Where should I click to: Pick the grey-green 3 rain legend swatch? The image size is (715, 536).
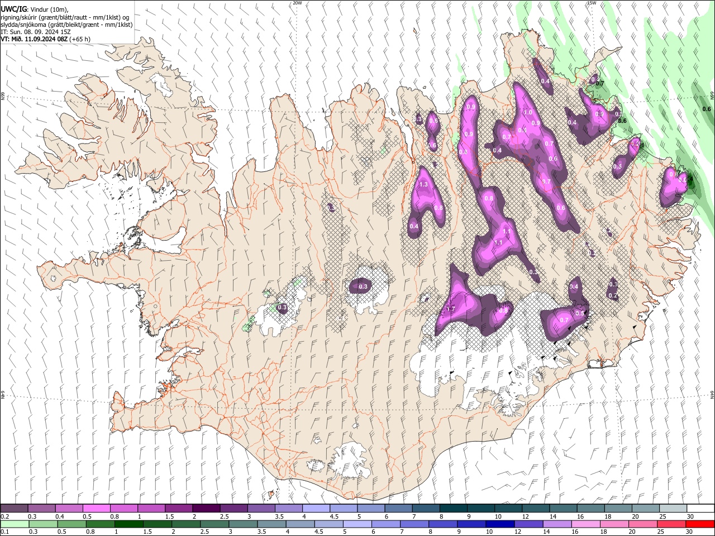coord(243,524)
